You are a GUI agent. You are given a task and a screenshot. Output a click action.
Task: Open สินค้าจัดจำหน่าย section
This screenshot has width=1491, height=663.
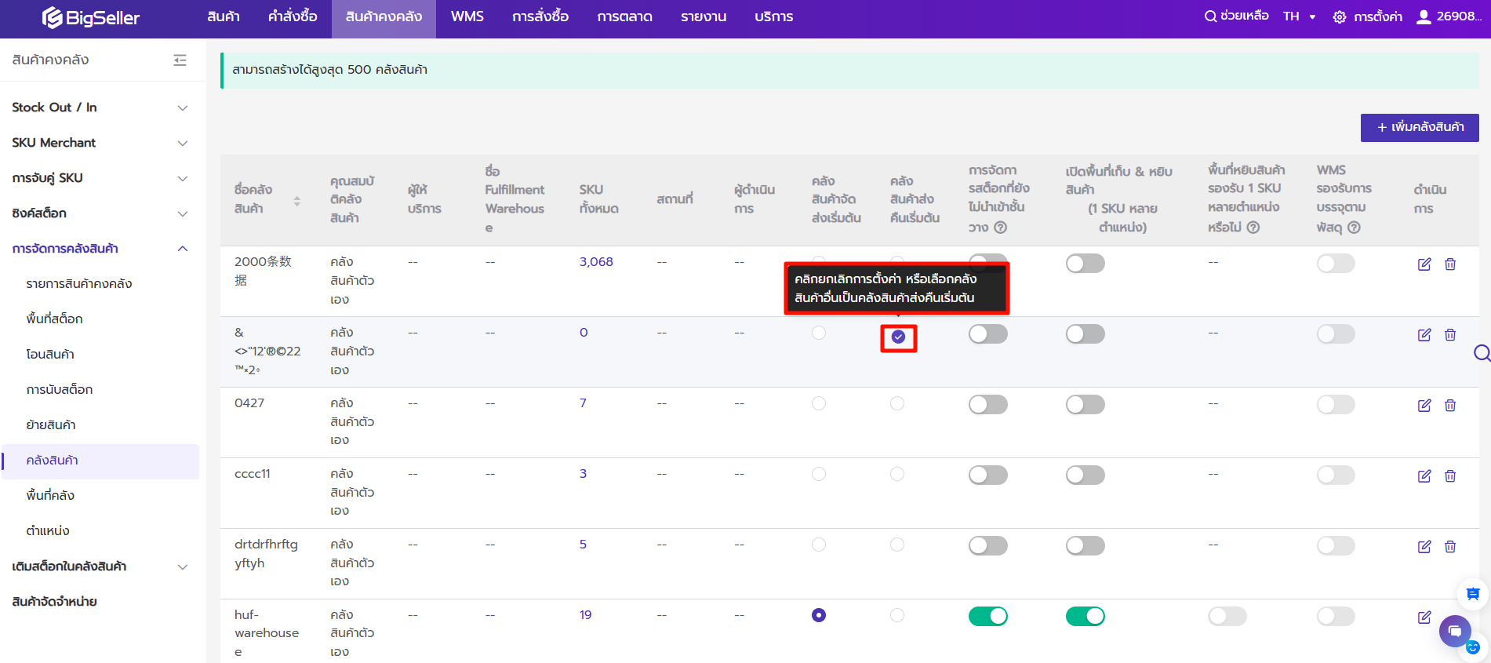[x=55, y=602]
